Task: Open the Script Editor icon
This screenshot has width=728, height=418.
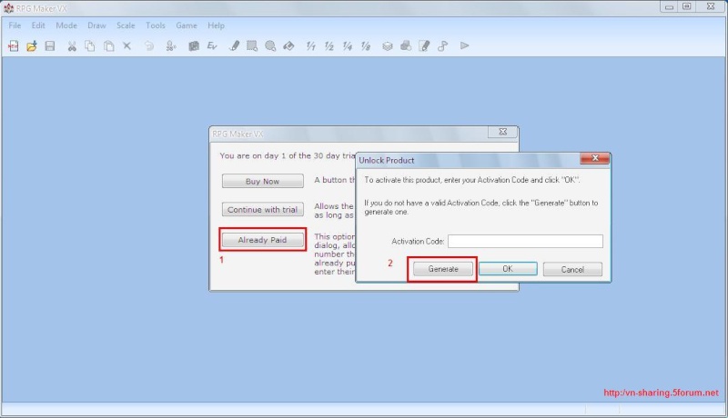Action: click(424, 45)
